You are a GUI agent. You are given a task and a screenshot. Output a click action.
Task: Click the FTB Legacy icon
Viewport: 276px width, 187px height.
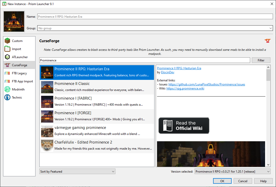pos(7,73)
